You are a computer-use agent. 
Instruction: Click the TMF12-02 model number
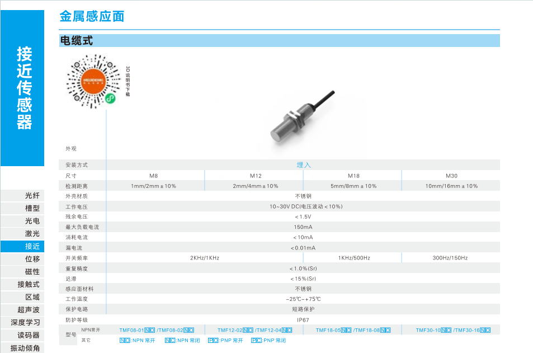230,330
